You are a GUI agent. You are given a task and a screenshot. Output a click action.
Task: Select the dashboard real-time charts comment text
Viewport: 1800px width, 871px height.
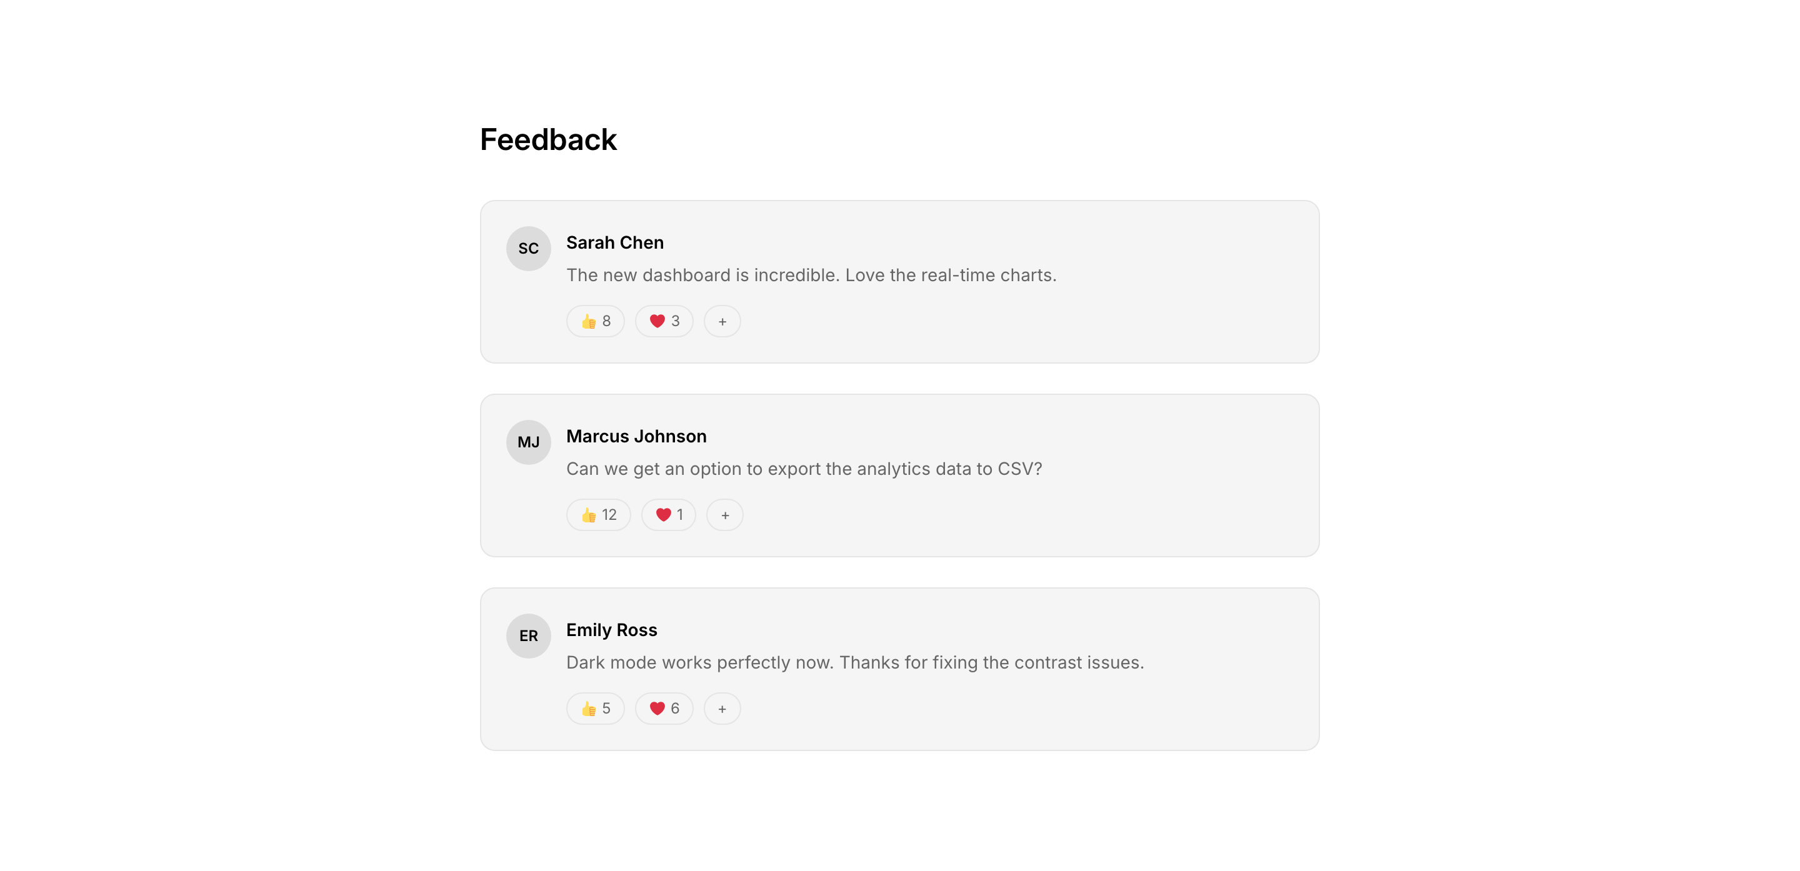[x=811, y=275]
